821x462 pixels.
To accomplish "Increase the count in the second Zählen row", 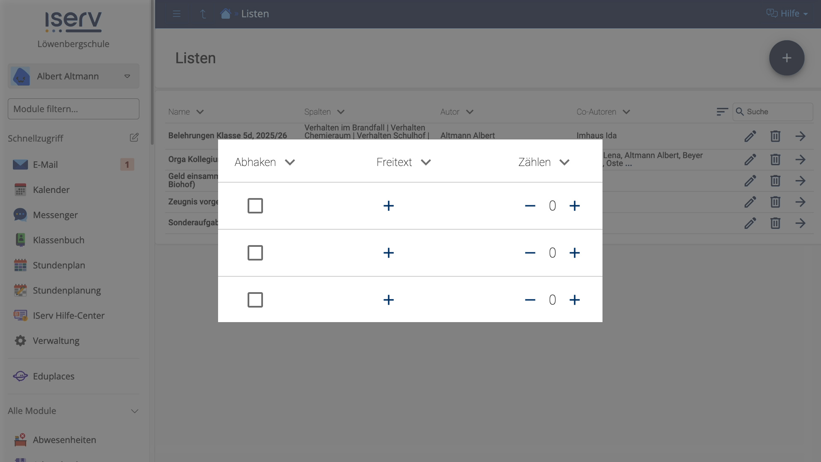I will (x=574, y=253).
